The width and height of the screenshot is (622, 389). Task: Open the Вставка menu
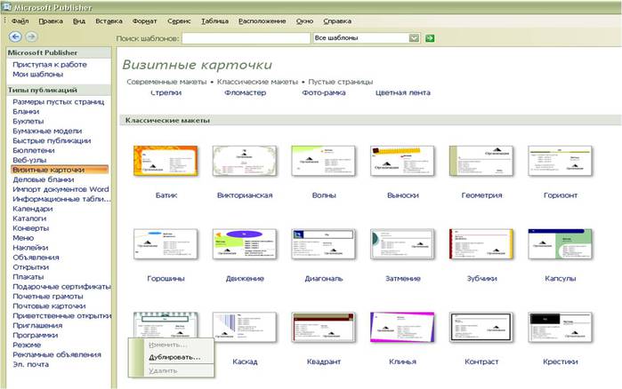coord(109,21)
